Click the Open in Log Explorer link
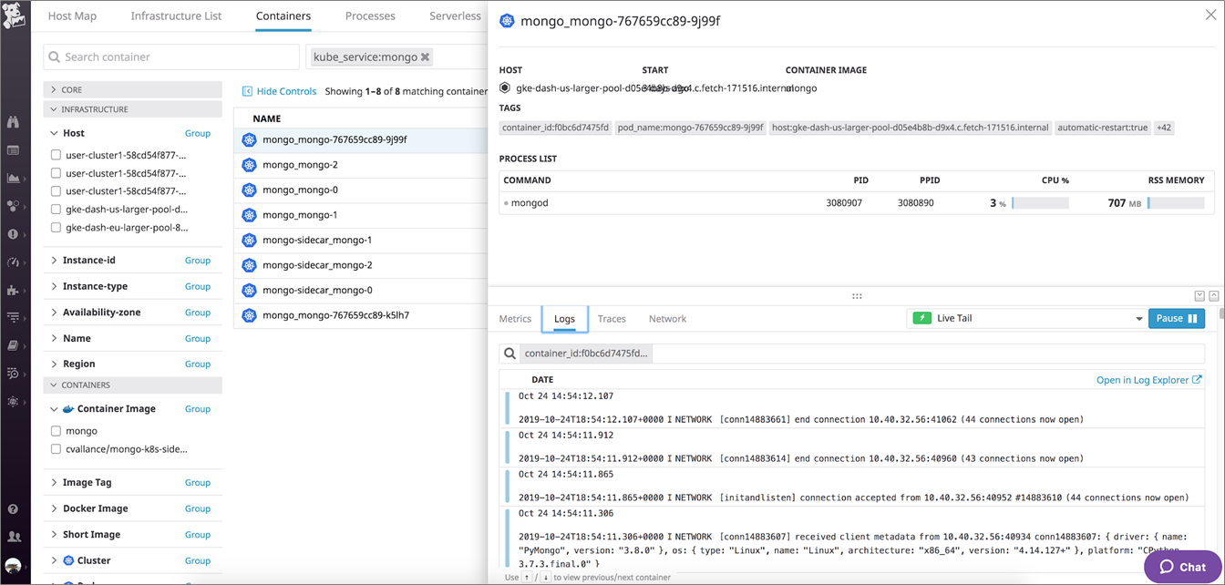This screenshot has height=585, width=1225. [x=1142, y=380]
